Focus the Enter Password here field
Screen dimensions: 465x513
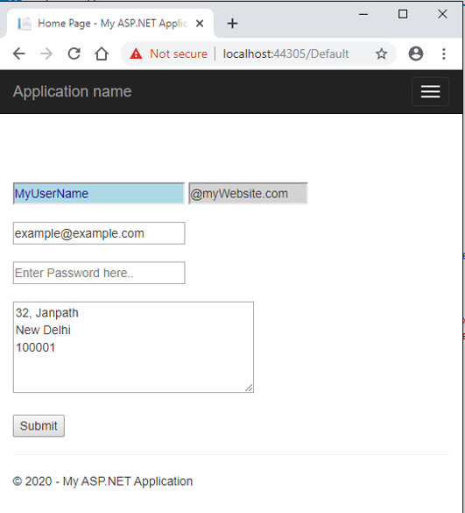click(x=99, y=273)
